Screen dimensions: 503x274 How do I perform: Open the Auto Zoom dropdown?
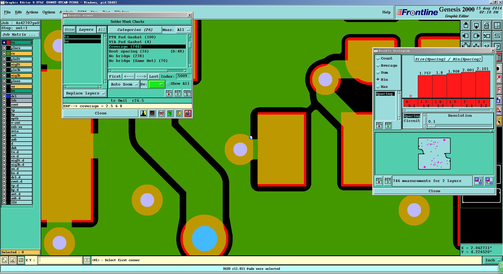[124, 84]
